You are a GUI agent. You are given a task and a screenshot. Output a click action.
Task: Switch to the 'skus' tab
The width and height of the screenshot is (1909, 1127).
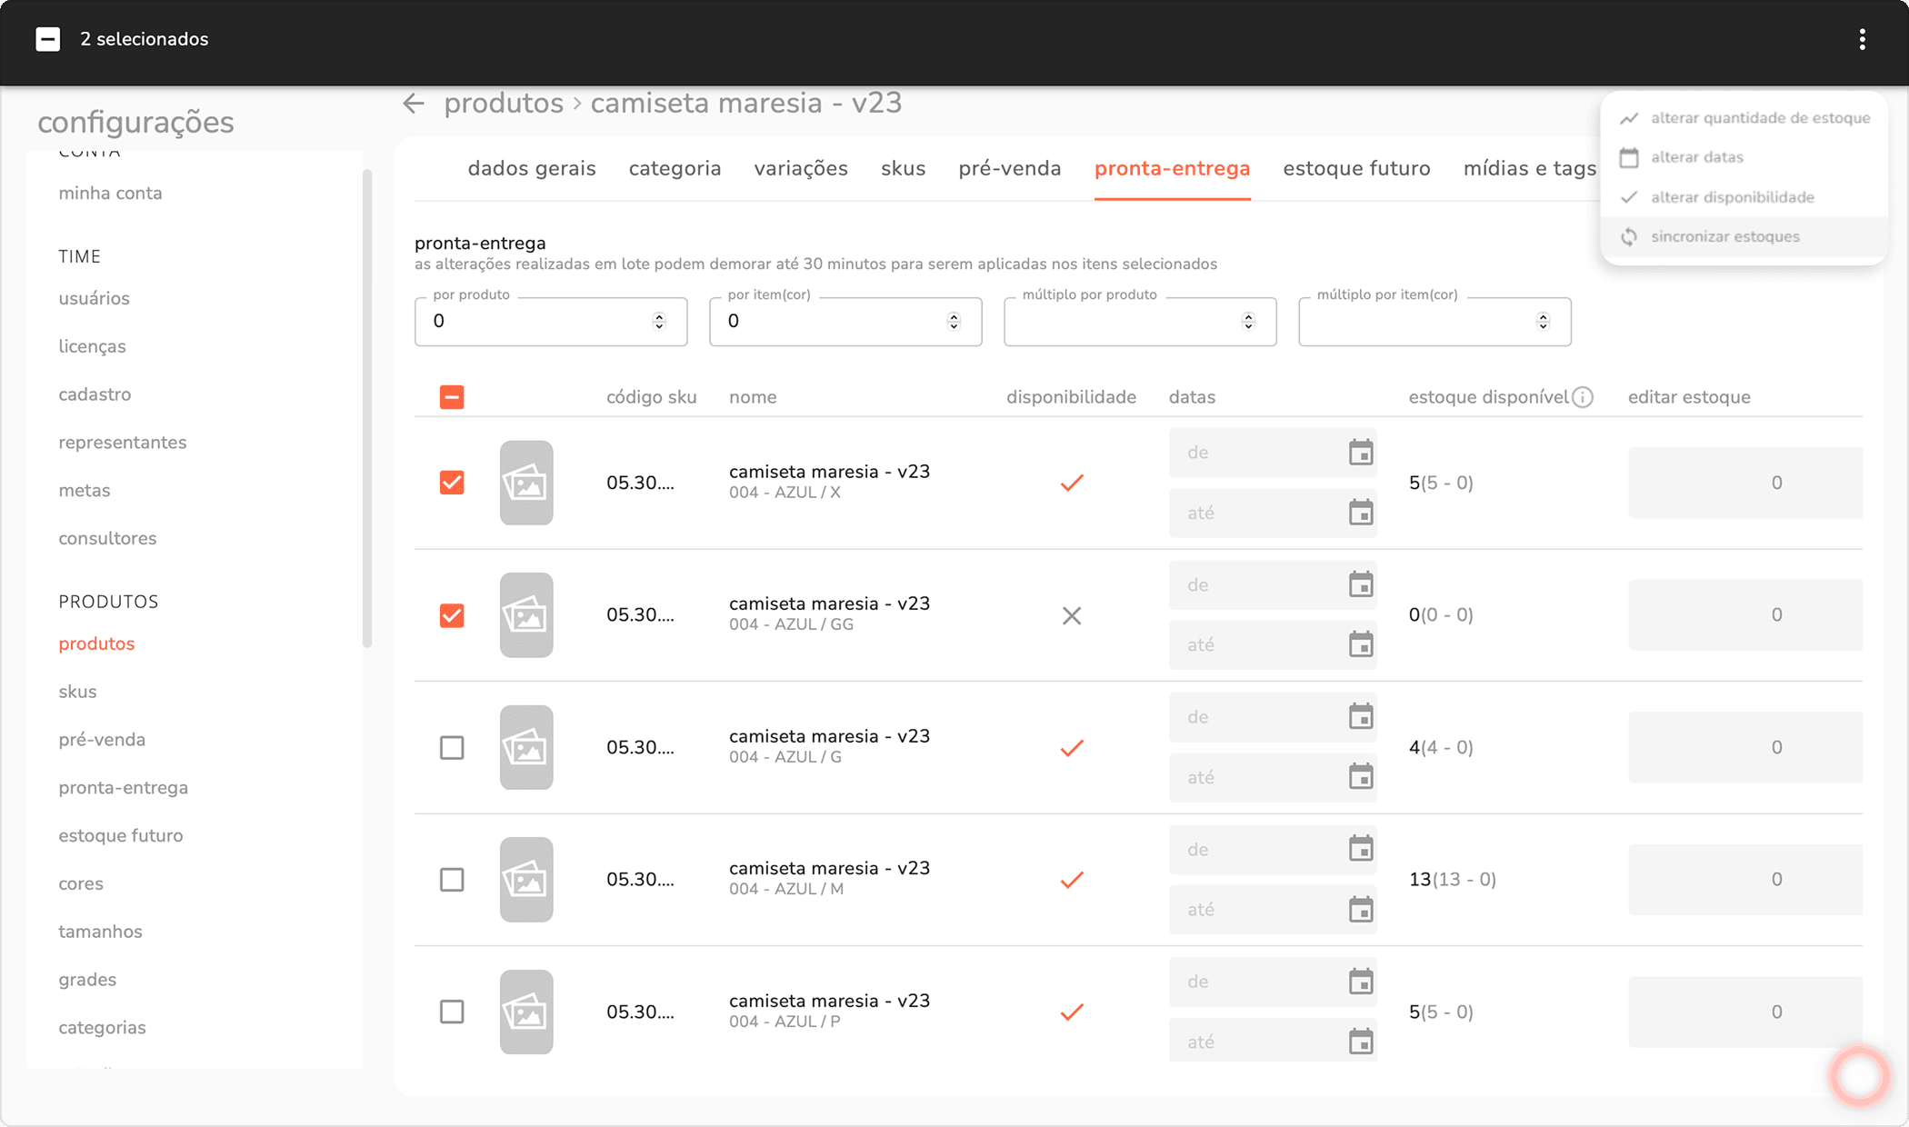point(903,168)
